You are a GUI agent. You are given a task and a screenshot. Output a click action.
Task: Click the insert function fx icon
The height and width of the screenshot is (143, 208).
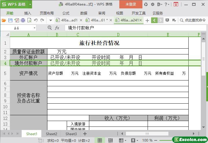coord(57,28)
